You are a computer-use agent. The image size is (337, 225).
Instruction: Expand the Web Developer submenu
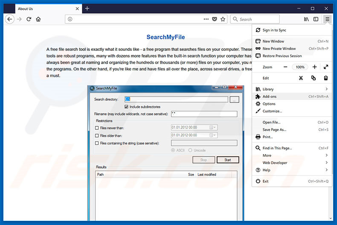(x=292, y=163)
